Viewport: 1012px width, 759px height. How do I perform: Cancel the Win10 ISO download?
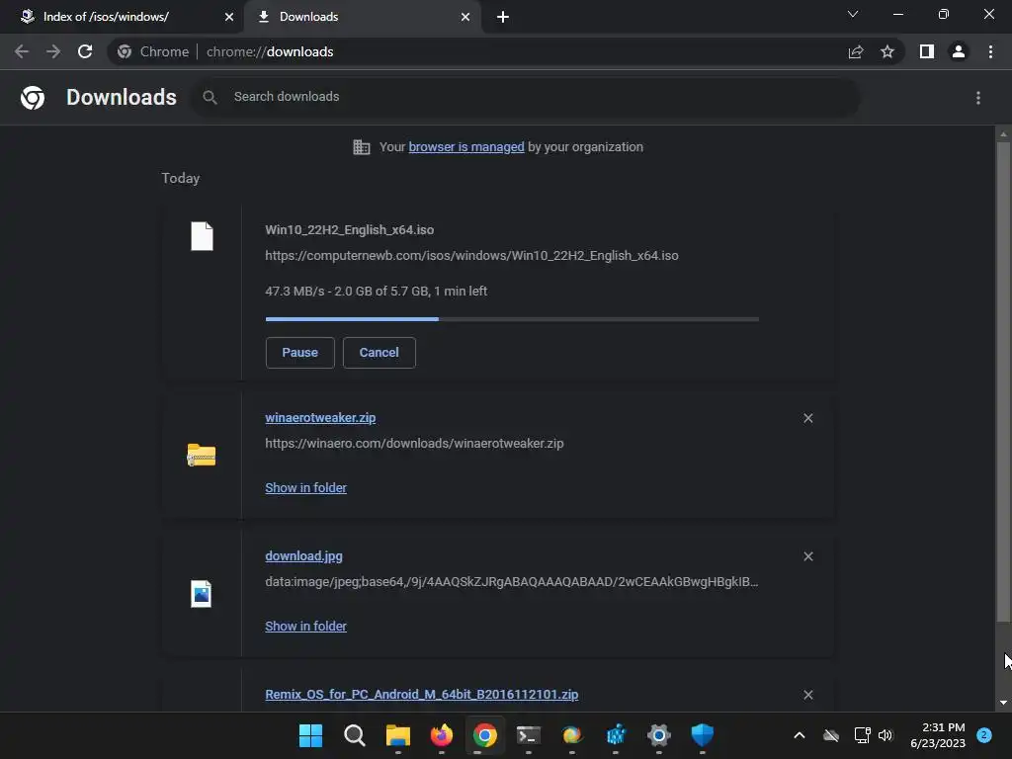(379, 353)
